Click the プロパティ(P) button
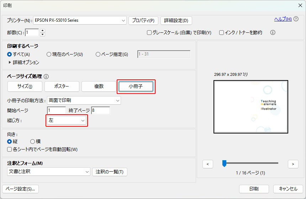This screenshot has height=199, width=306. pos(143,21)
